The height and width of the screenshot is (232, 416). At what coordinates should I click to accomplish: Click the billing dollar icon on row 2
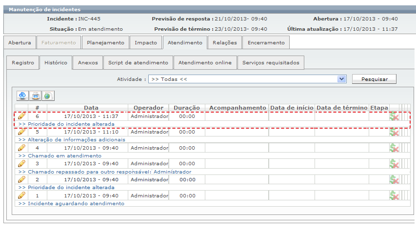[394, 179]
